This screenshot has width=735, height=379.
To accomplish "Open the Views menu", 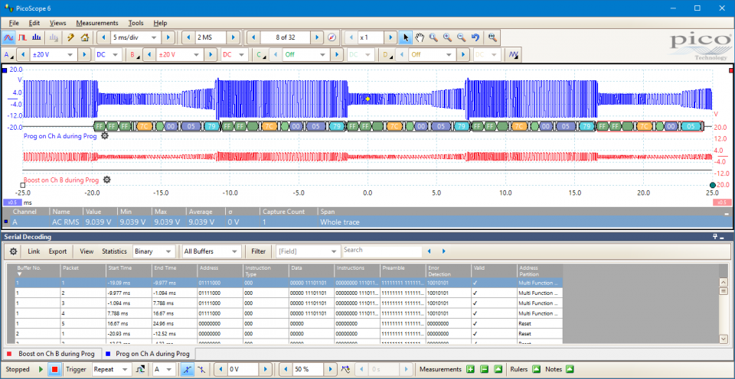I will point(57,23).
